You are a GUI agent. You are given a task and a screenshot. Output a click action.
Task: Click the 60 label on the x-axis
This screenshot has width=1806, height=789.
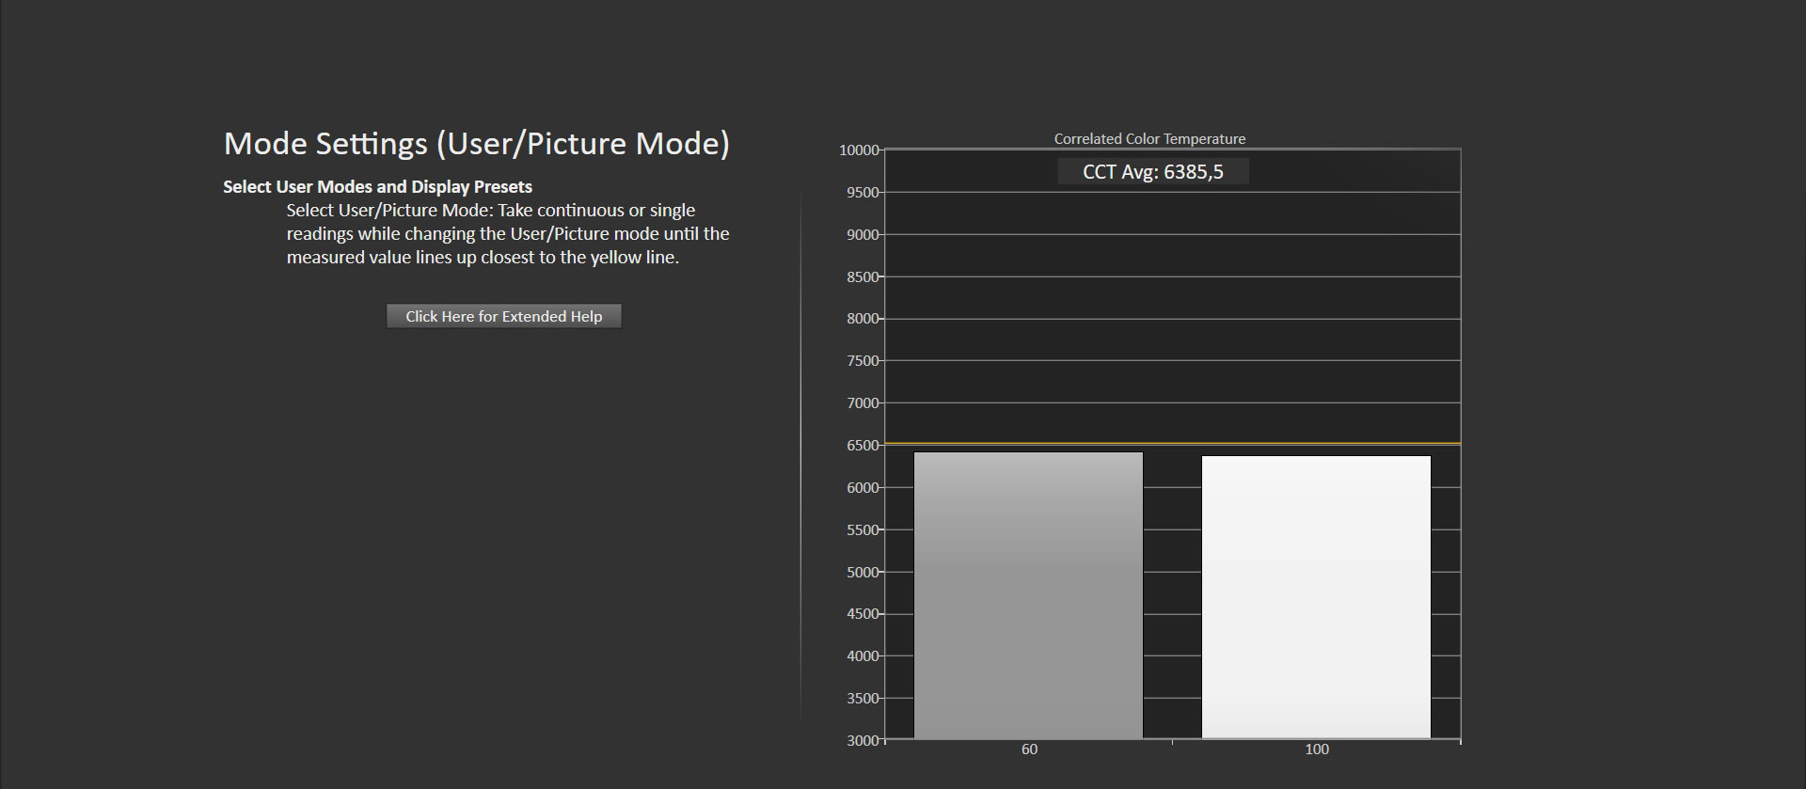tap(1029, 750)
